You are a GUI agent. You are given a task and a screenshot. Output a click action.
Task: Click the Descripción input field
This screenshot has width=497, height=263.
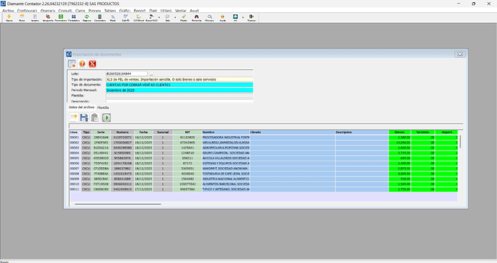(179, 101)
